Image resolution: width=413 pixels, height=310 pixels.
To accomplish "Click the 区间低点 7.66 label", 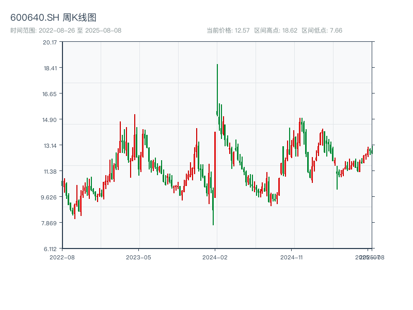I will 322,30.
